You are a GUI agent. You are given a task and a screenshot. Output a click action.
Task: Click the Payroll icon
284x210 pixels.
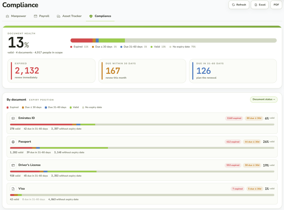(x=36, y=16)
